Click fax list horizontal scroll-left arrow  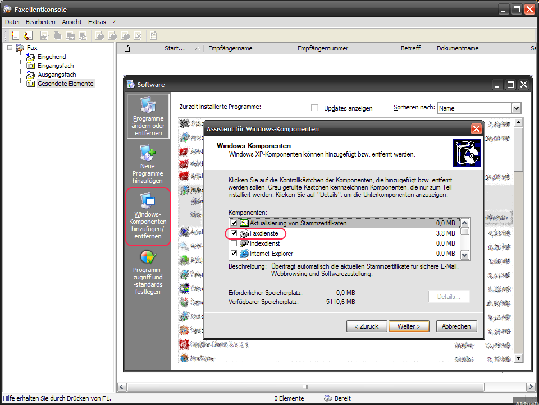122,387
